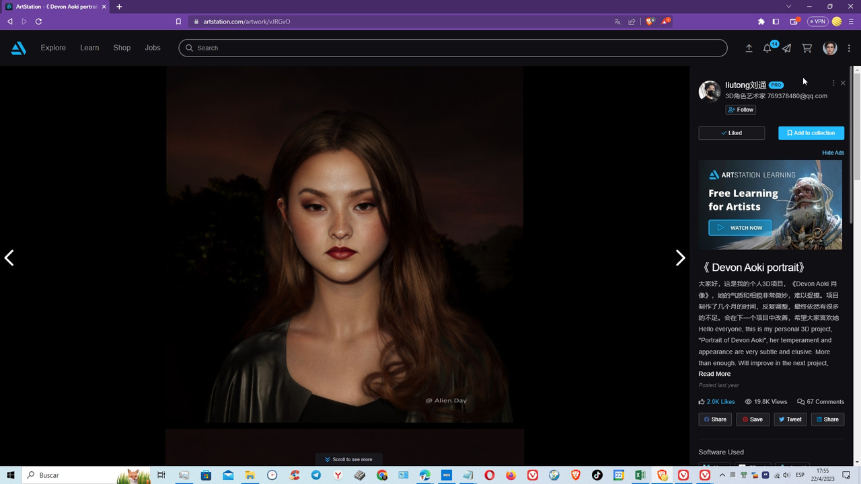The height and width of the screenshot is (484, 861).
Task: Click Watch Now on ArtStation Learning ad
Action: click(740, 228)
